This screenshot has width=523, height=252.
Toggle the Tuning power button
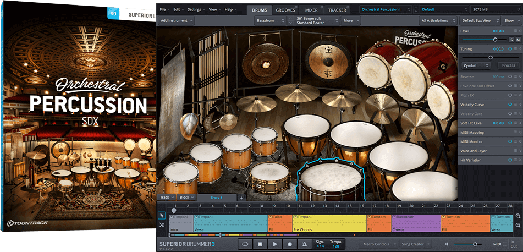[510, 49]
